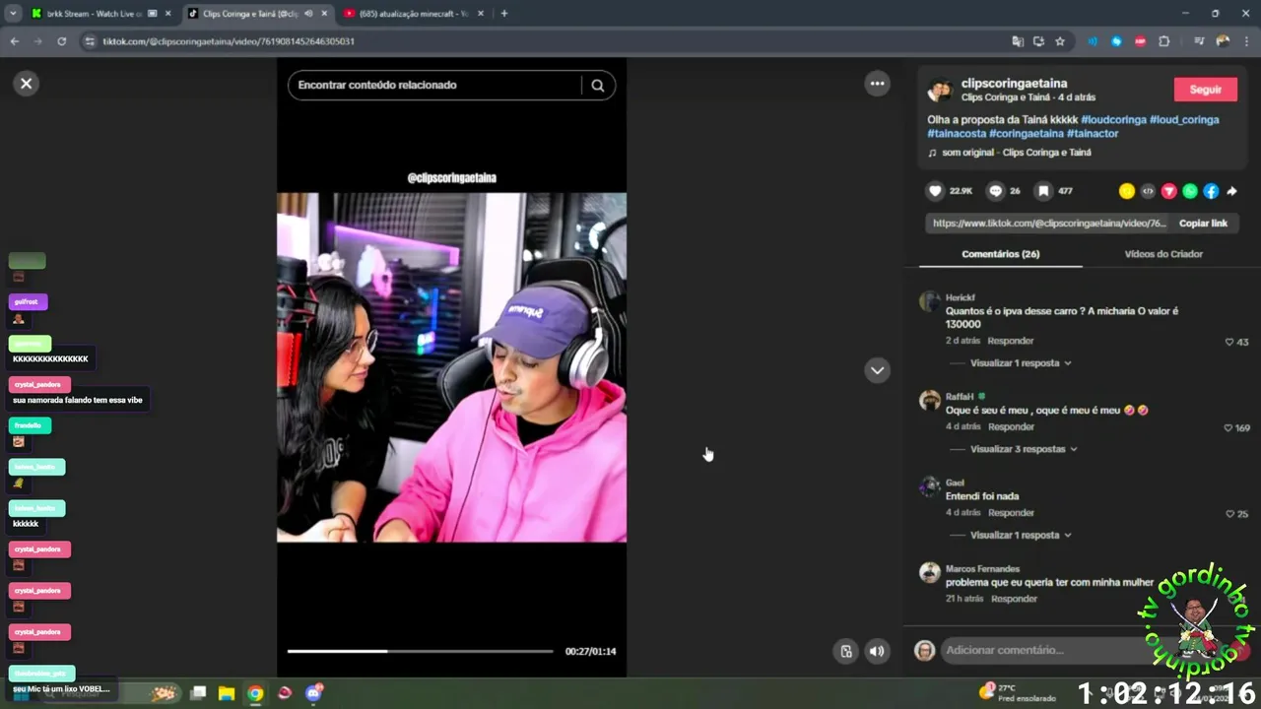Like Herickf's comment heart
1261x709 pixels.
pyautogui.click(x=1229, y=342)
